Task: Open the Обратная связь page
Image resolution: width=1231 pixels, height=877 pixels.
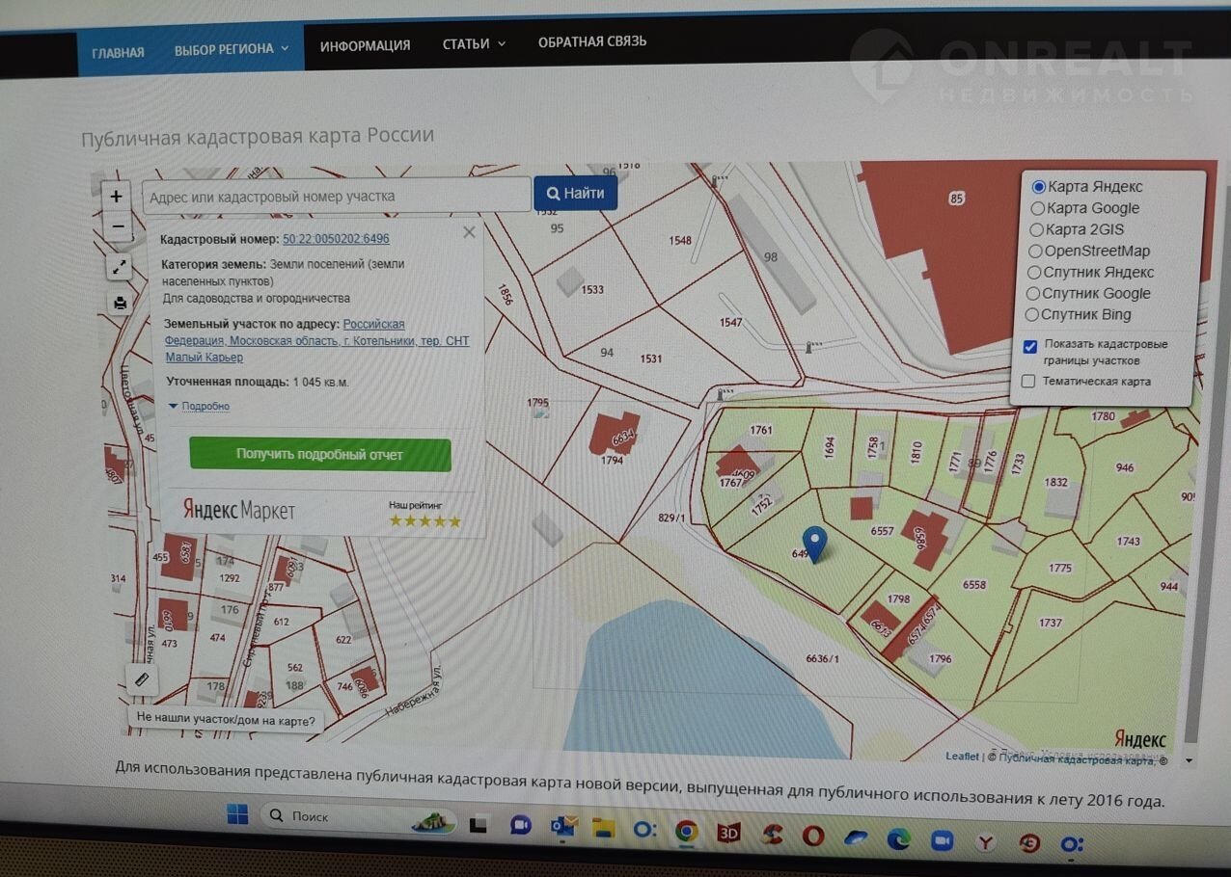Action: (591, 42)
